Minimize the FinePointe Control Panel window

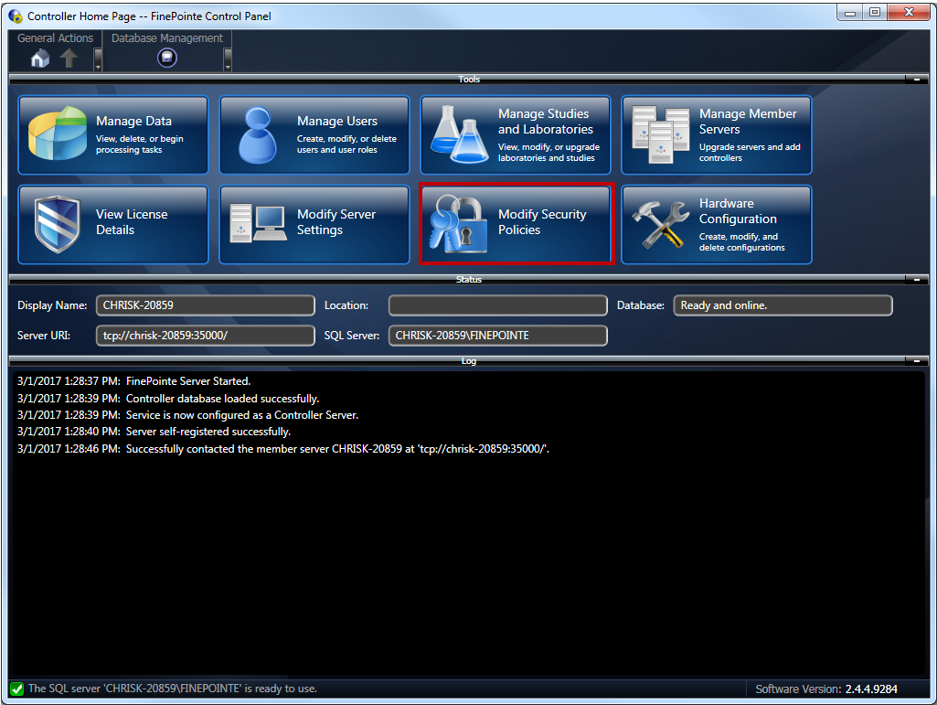coord(849,12)
